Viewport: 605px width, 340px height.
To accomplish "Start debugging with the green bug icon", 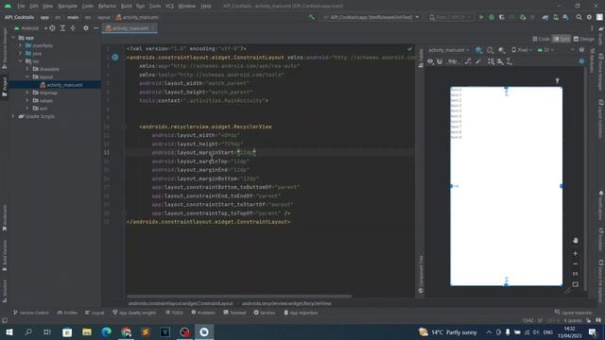I will click(x=492, y=17).
